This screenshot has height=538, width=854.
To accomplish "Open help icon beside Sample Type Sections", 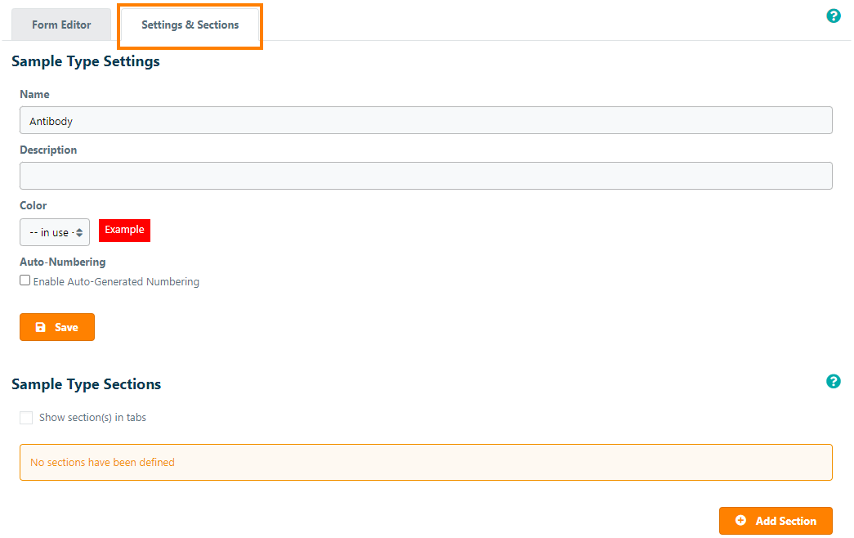I will 834,381.
